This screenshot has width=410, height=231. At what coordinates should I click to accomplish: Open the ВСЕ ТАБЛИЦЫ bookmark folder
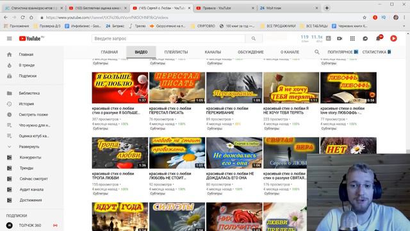pos(314,26)
